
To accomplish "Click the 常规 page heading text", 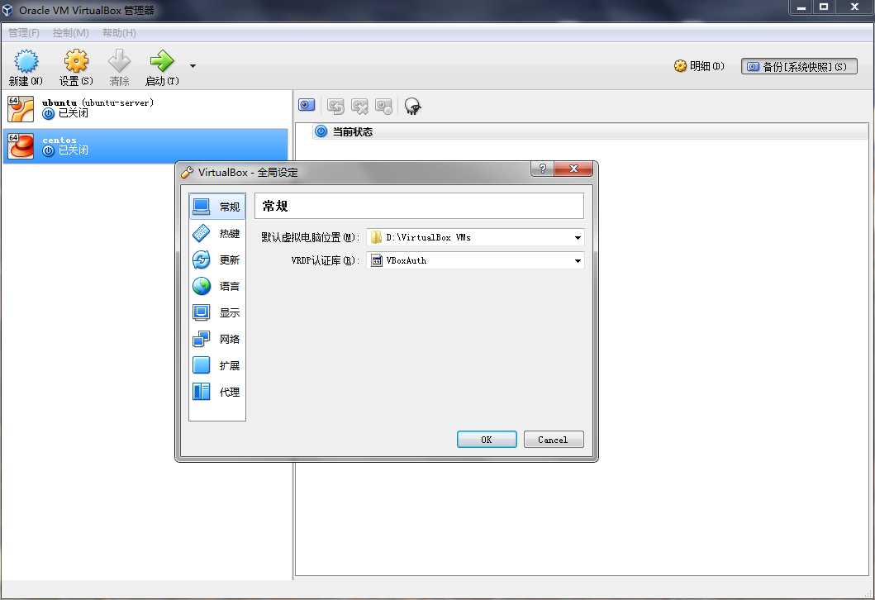I will coord(275,206).
